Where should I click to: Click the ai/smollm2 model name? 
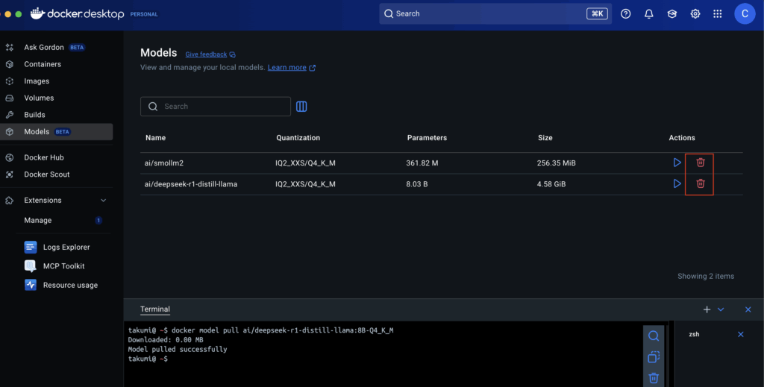[163, 163]
